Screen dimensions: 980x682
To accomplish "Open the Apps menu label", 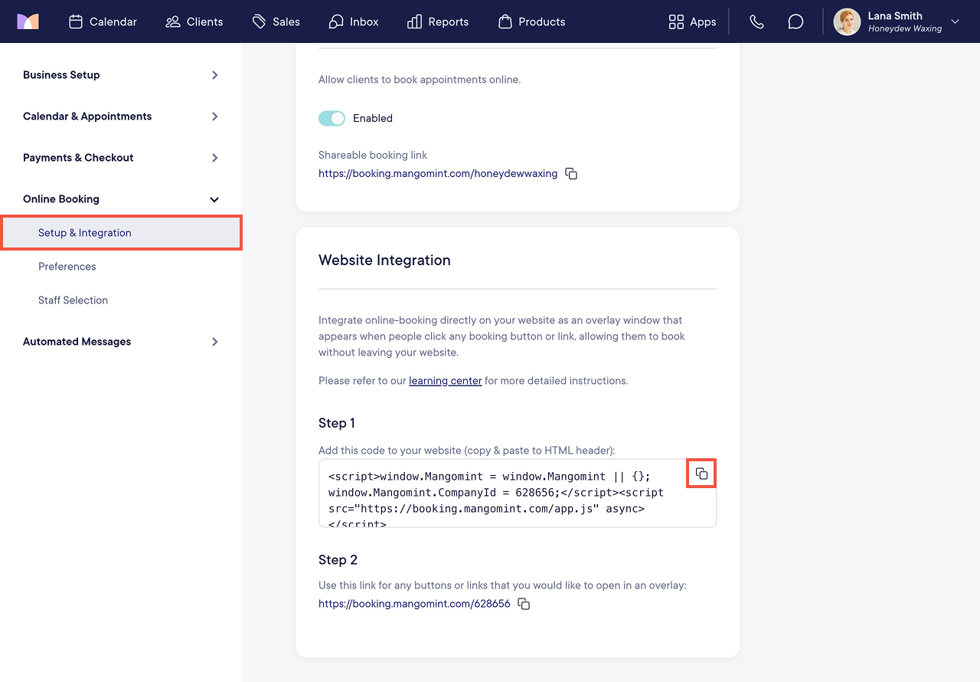I will point(703,21).
